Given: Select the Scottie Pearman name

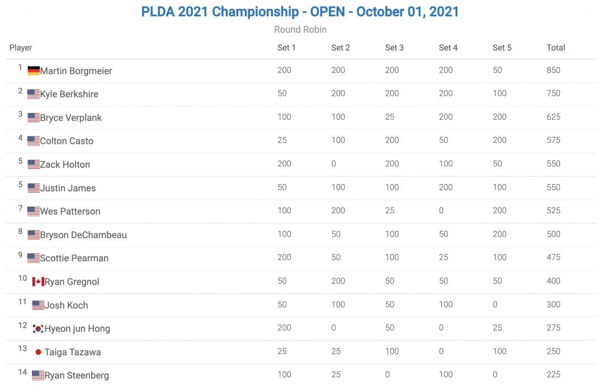Looking at the screenshot, I should (x=74, y=258).
